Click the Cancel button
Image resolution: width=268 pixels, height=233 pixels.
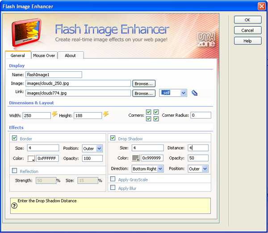point(247,30)
